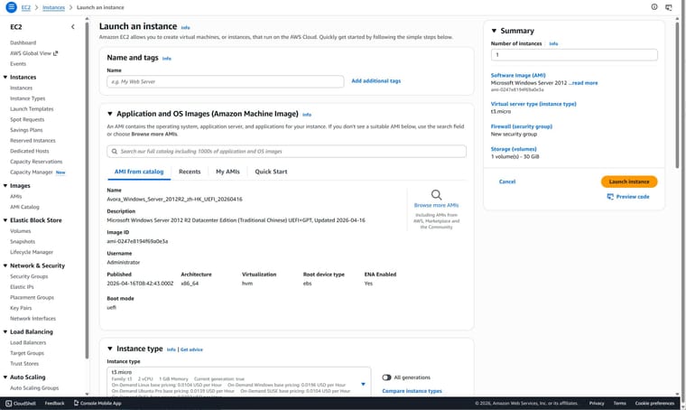Click Cancel in the Summary panel
This screenshot has width=686, height=410.
point(507,182)
